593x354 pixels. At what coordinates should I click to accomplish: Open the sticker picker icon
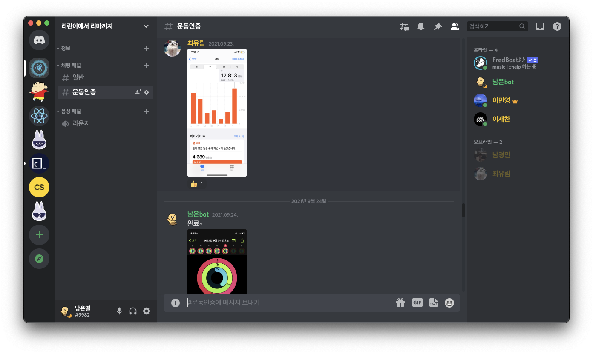coord(433,303)
